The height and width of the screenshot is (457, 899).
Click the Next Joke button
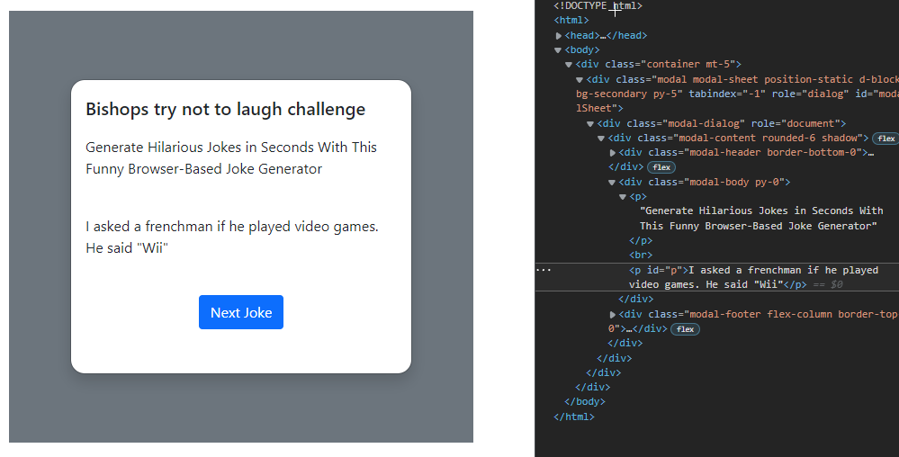point(241,312)
